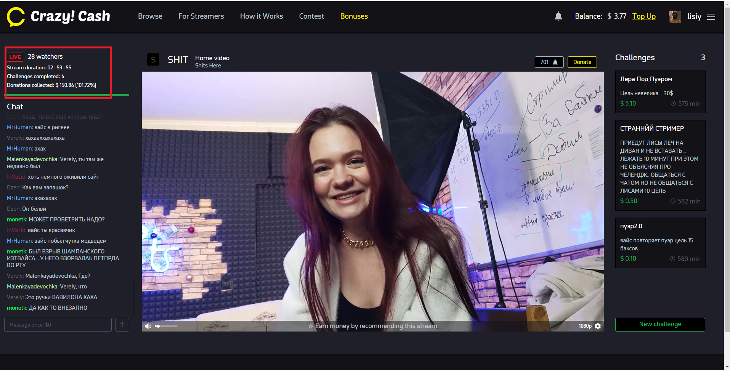This screenshot has width=730, height=370.
Task: Select 1080p video quality option
Action: point(585,326)
